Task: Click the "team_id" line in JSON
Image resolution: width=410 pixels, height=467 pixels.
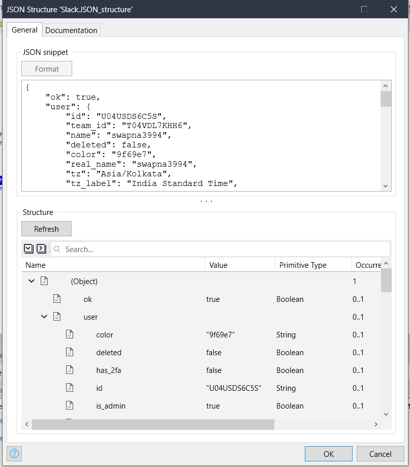Action: point(129,126)
